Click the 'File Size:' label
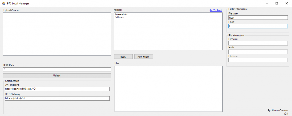The height and width of the screenshot is (116, 292). point(233,56)
